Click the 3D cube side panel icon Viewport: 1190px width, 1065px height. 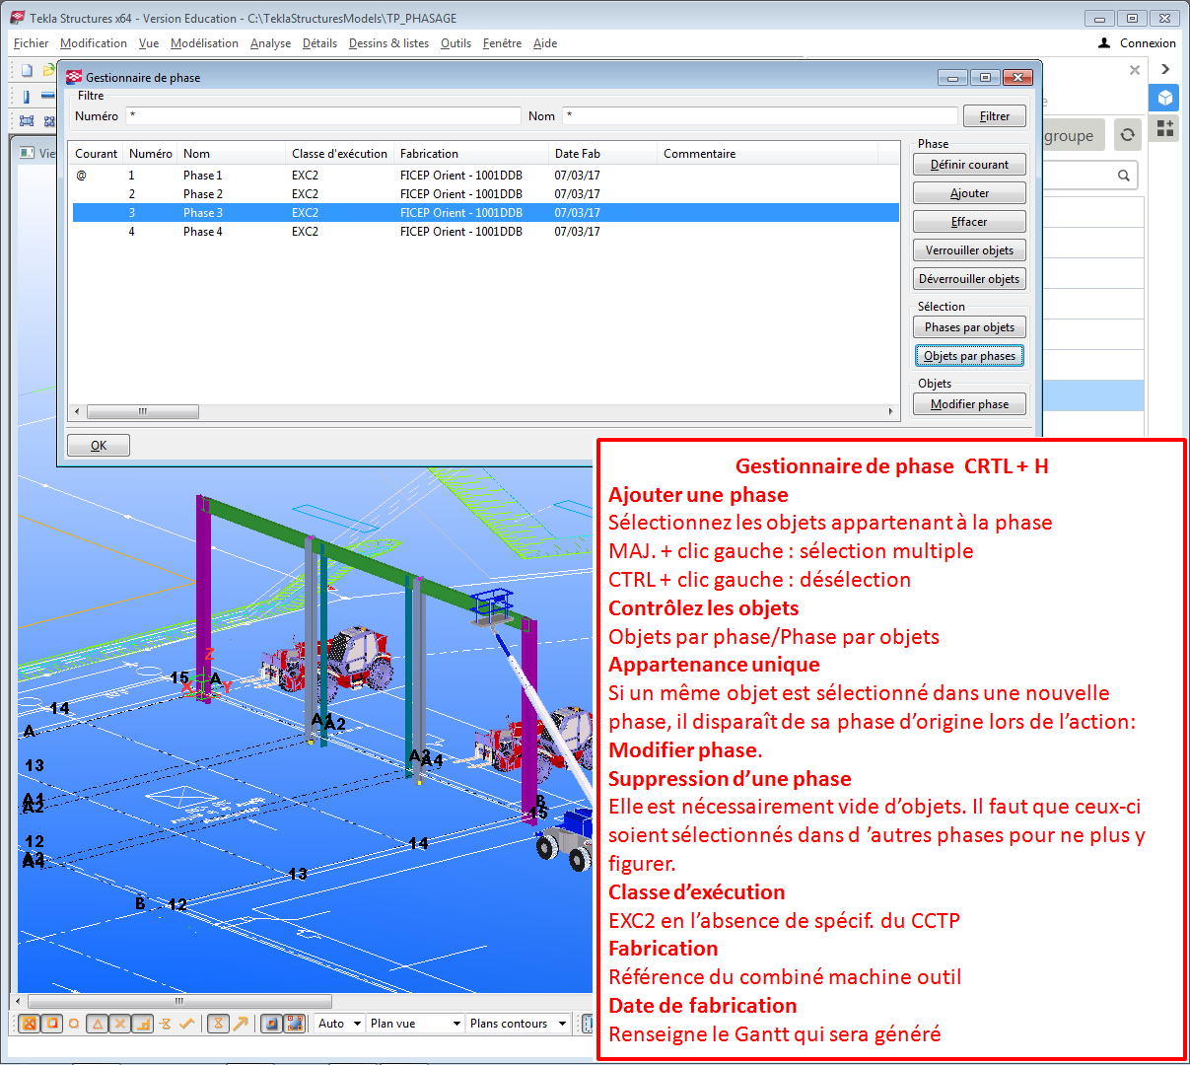[x=1165, y=98]
